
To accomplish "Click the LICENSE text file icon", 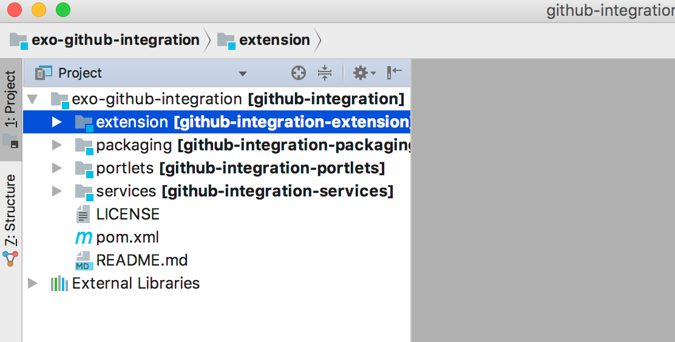I will click(83, 214).
